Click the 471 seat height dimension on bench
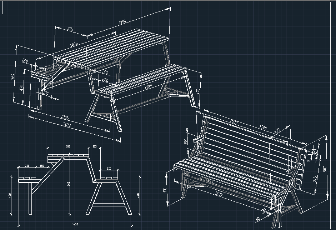 click(165, 189)
